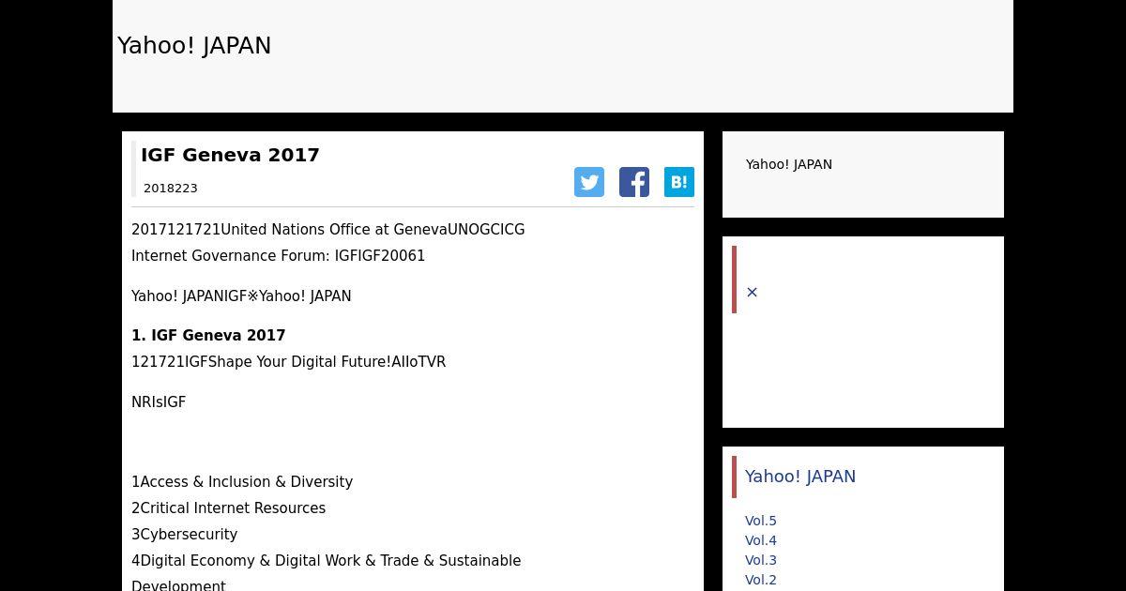Select the line '1Access & Inclusion & Diversity'
This screenshot has width=1126, height=591.
[242, 482]
